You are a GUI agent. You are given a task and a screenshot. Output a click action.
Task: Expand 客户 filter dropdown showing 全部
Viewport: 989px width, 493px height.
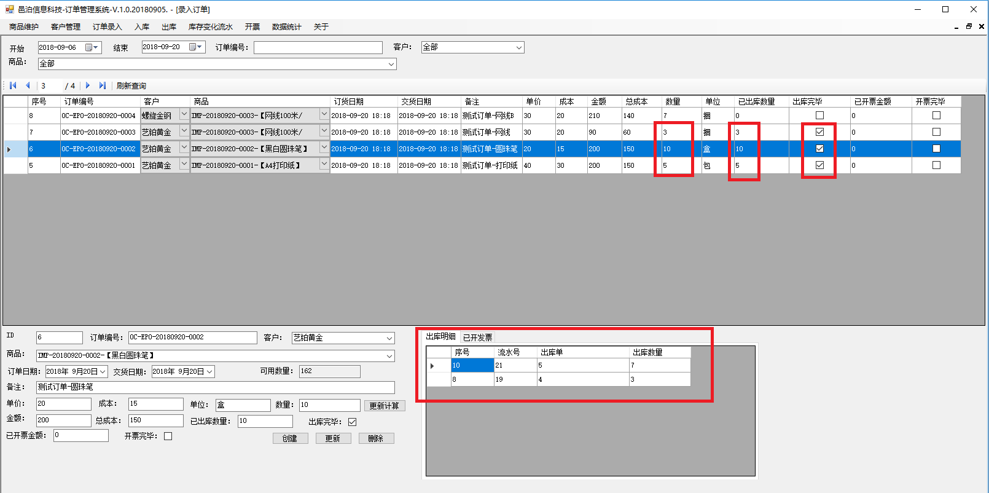[518, 47]
